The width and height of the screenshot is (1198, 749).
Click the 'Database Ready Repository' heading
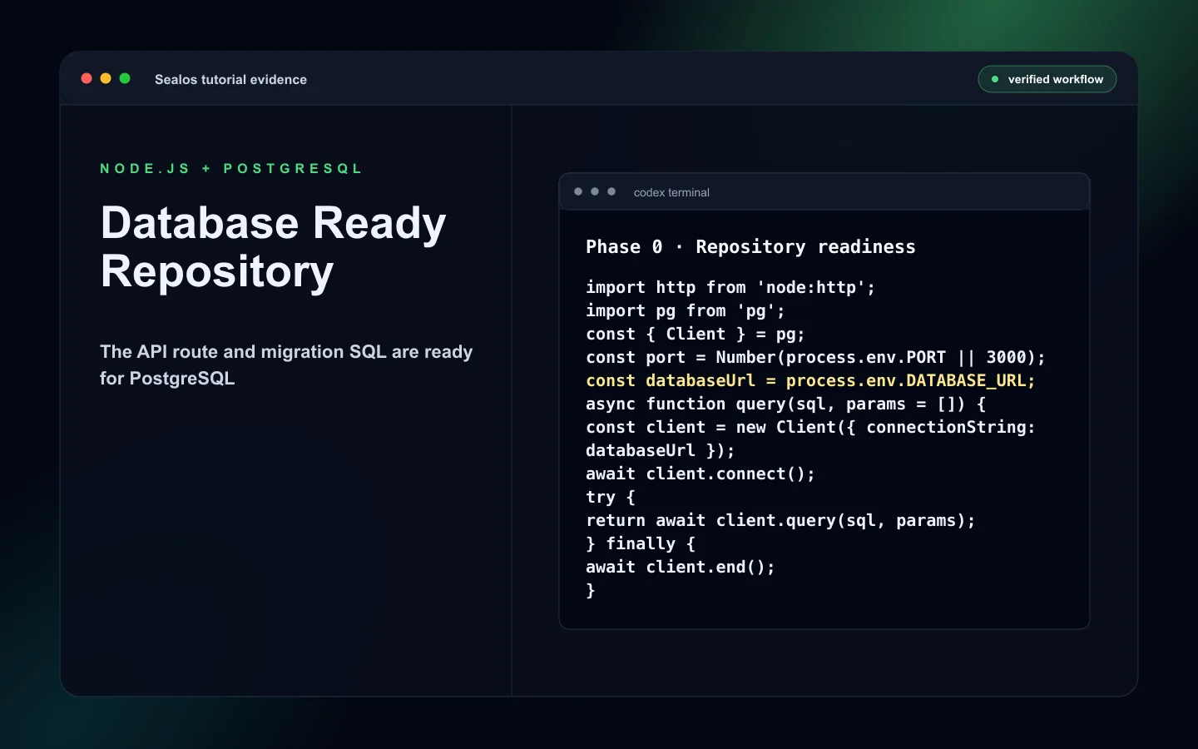273,247
